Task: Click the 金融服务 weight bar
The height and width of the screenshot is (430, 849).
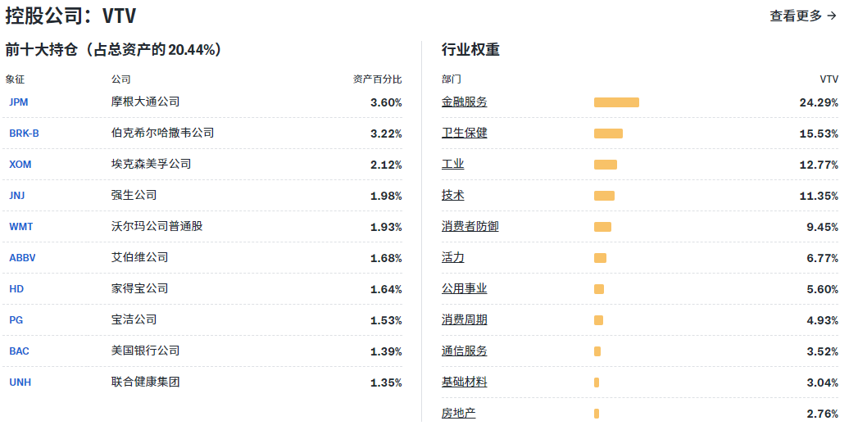Action: pos(616,102)
